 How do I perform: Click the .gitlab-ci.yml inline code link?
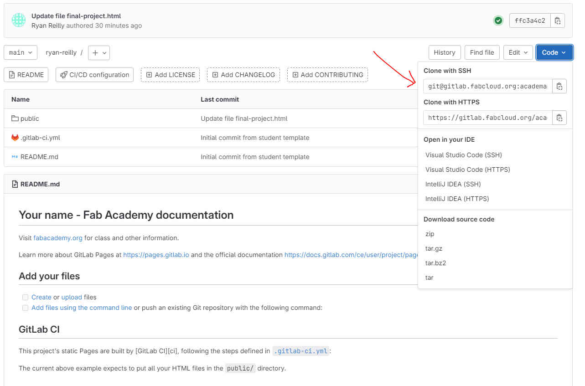(300, 351)
